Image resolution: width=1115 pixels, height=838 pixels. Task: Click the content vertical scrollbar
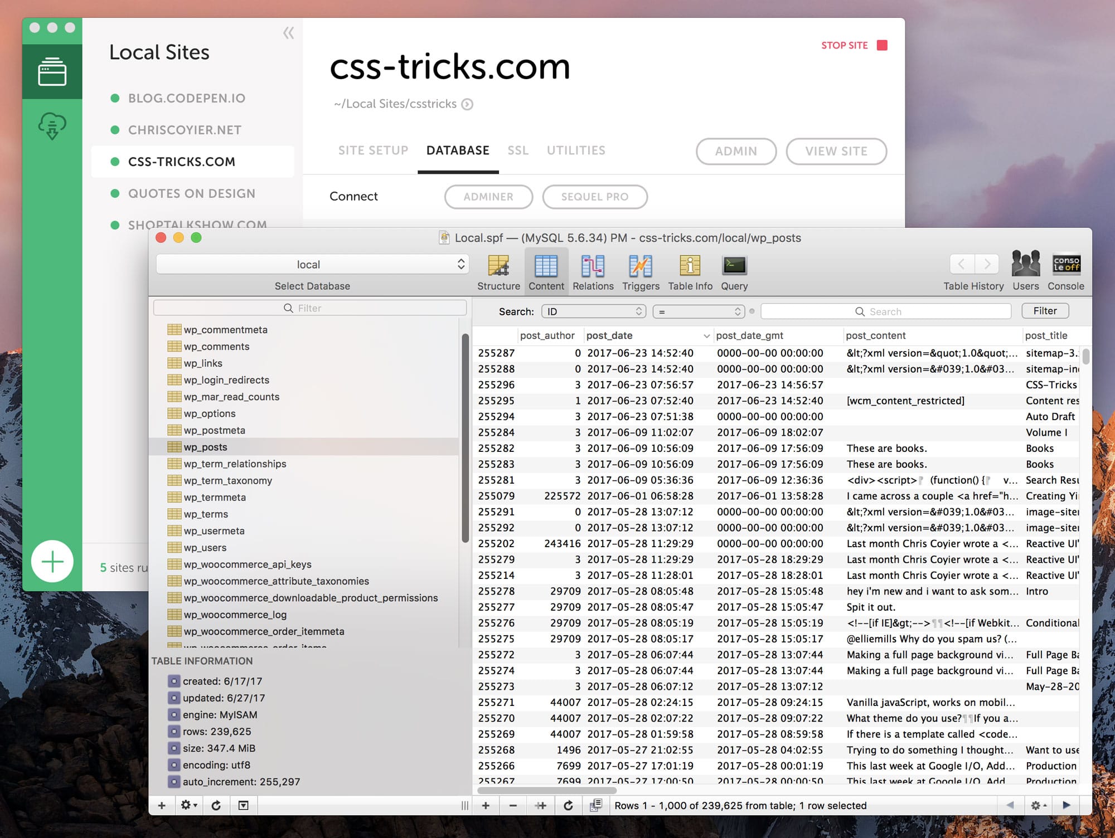(x=1085, y=355)
